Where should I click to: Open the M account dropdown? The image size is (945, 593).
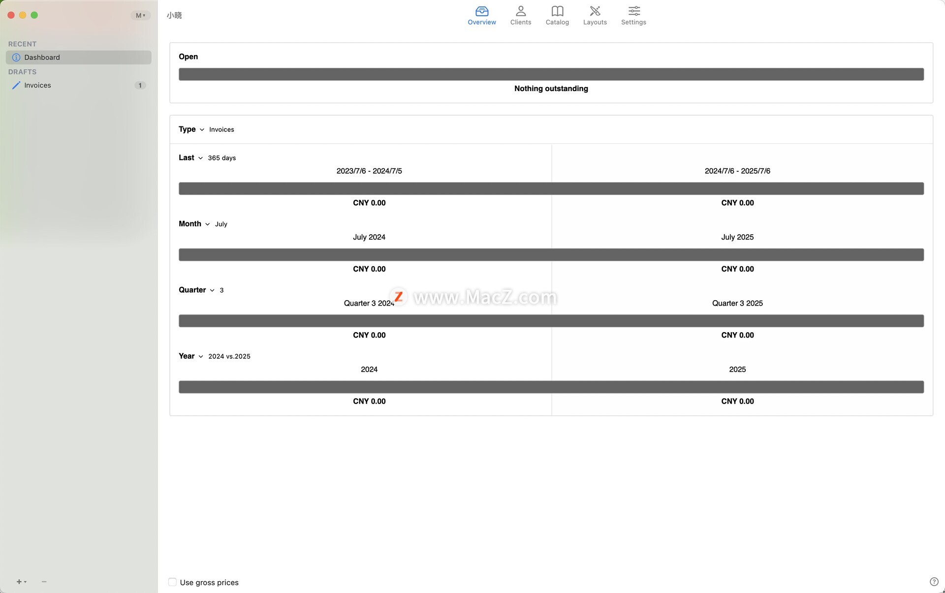140,15
